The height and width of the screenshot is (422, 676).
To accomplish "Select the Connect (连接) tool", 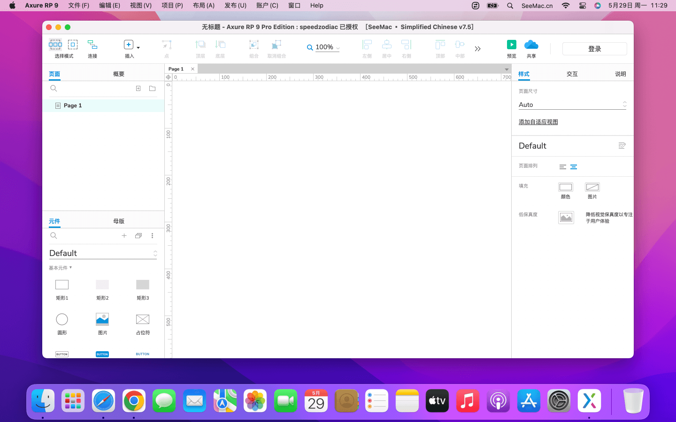I will 92,45.
